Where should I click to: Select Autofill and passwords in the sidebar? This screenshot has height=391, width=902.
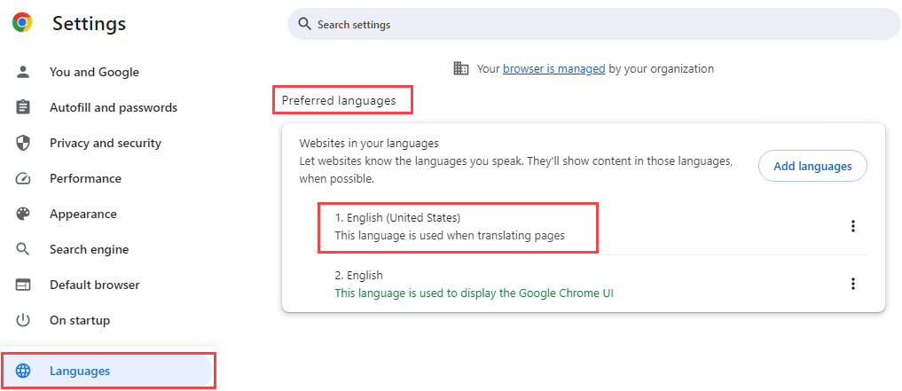[113, 107]
